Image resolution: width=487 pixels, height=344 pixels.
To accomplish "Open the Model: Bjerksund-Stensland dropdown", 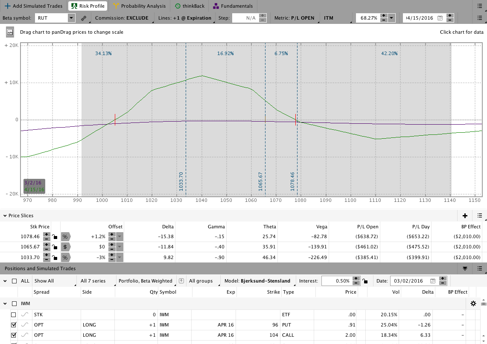I will (259, 281).
